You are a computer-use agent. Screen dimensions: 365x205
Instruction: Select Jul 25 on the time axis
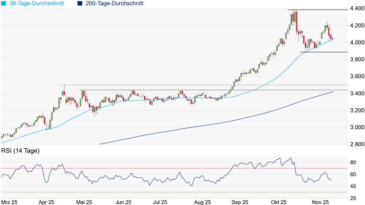[x=161, y=202]
